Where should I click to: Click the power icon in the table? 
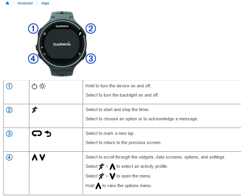coord(34,86)
